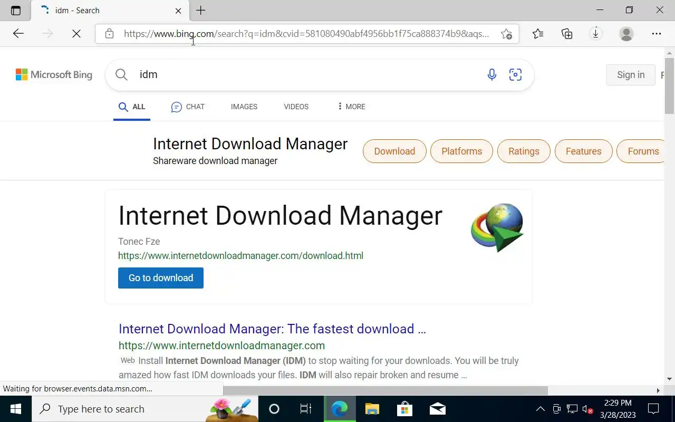The height and width of the screenshot is (422, 675).
Task: Open Microsoft Edge from taskbar
Action: tap(339, 409)
